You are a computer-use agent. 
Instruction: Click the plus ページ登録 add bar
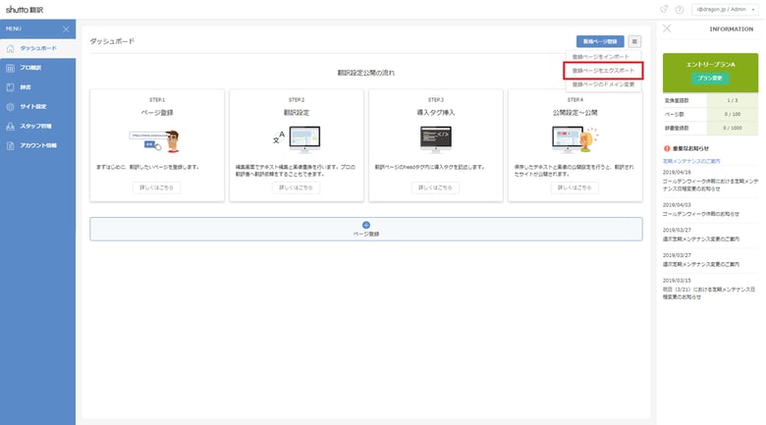point(366,229)
